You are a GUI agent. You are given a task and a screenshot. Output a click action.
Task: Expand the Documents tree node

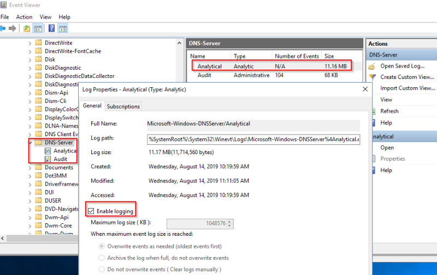[x=30, y=168]
